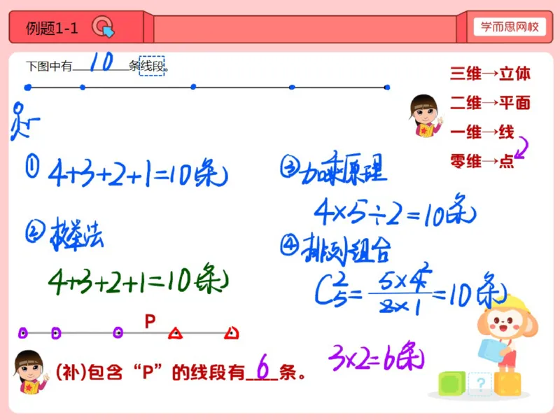The image size is (560, 420).
Task: Click the red letter P label
Action: (150, 321)
